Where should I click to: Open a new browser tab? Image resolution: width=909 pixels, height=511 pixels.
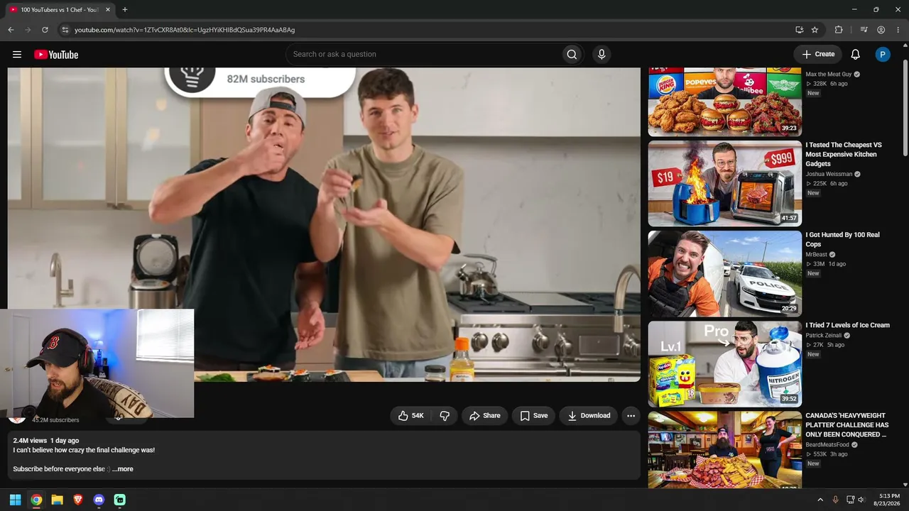pyautogui.click(x=125, y=10)
